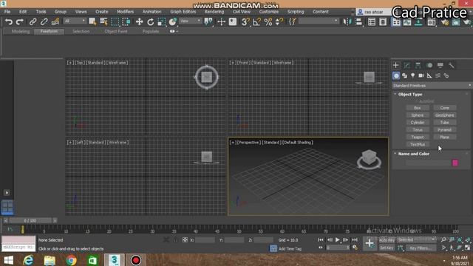Viewport: 473px width, 266px height.
Task: Open the Layer Explorer icon
Action: point(383,21)
